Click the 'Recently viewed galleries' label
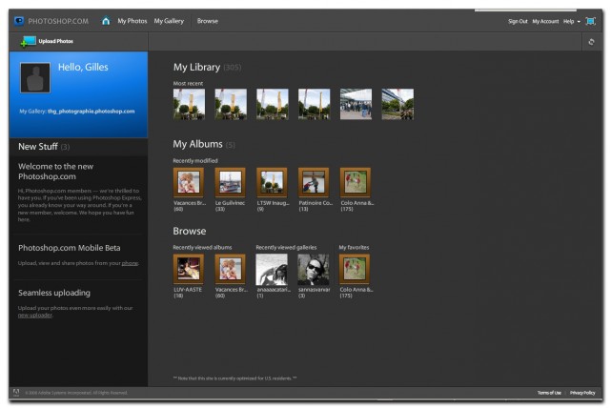 [x=286, y=247]
